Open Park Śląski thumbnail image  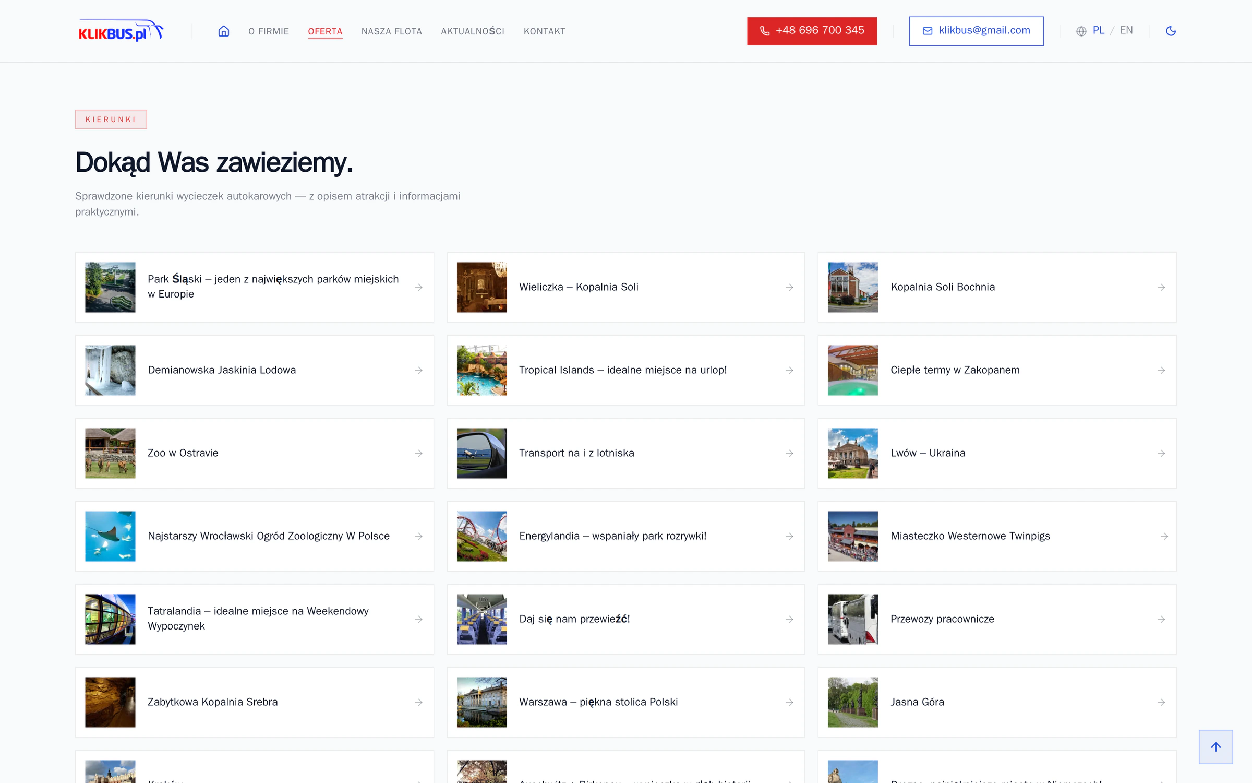tap(110, 287)
